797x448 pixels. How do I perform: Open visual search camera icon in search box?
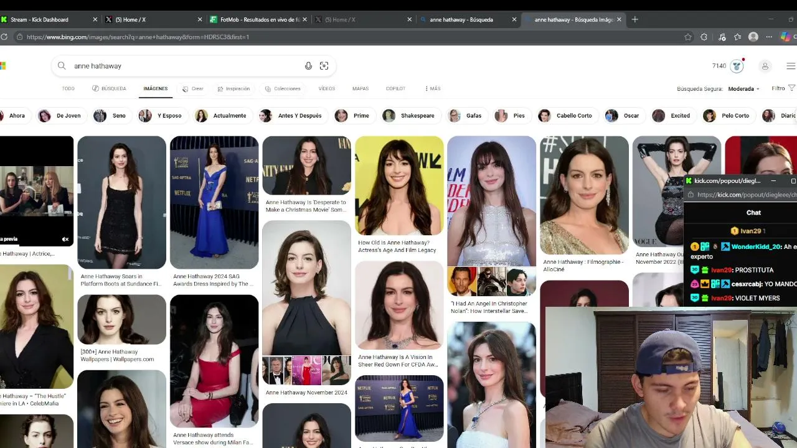click(x=324, y=66)
